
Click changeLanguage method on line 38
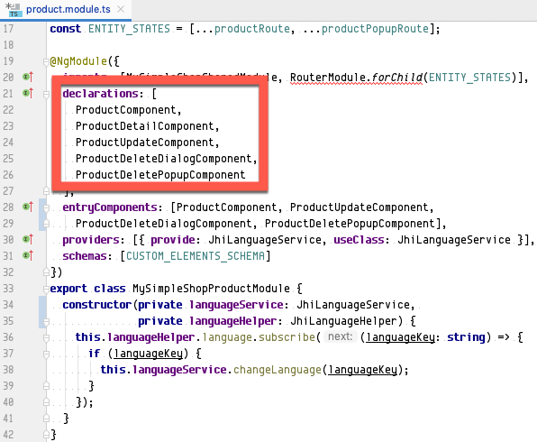point(278,370)
